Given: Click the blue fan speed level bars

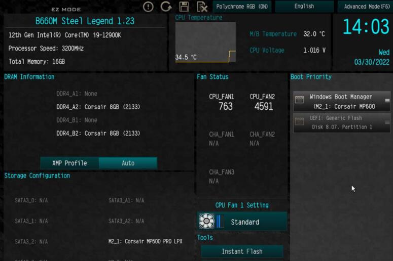Looking at the screenshot, I should tap(220, 222).
